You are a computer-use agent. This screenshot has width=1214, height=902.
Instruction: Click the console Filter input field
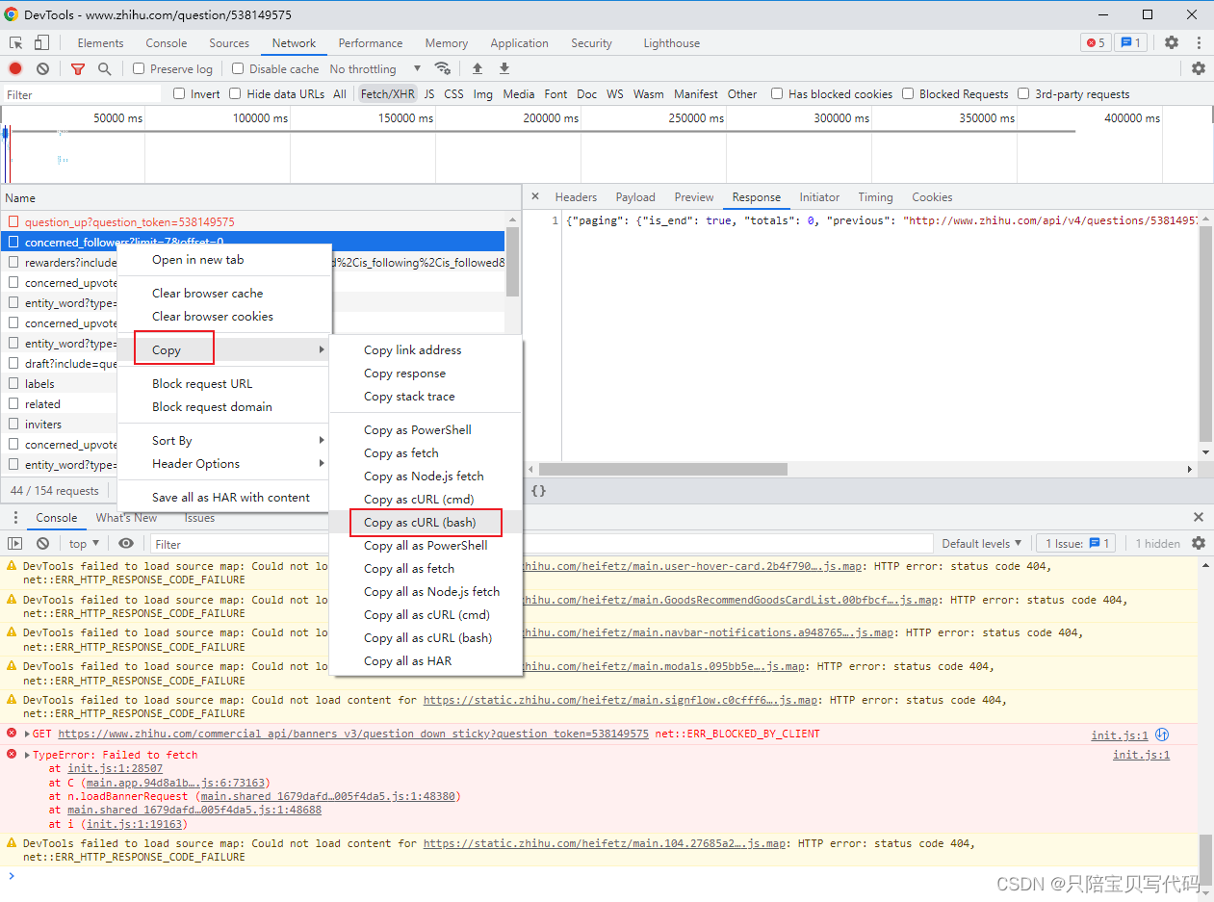coord(542,543)
